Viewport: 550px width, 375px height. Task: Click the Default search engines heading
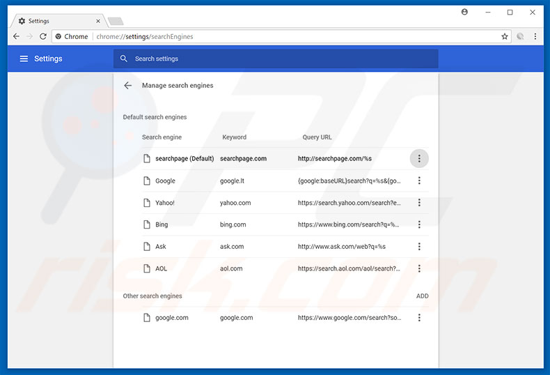[155, 117]
